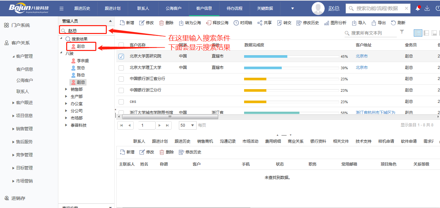The height and width of the screenshot is (208, 440).
Task: Click the download icon in header
Action: click(427, 8)
